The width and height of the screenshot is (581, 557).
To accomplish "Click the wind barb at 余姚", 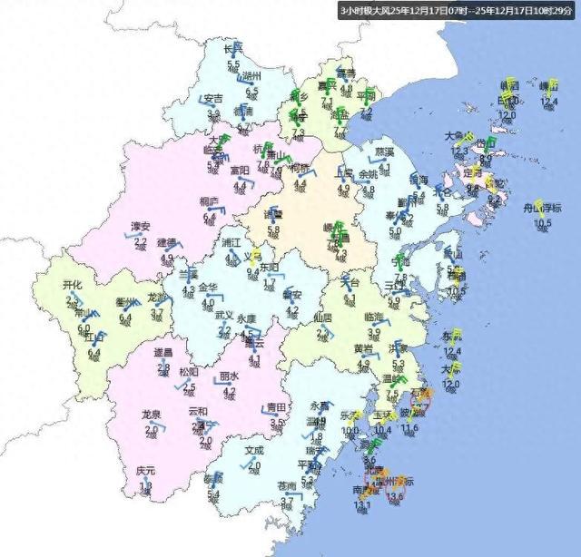I will click(x=360, y=181).
